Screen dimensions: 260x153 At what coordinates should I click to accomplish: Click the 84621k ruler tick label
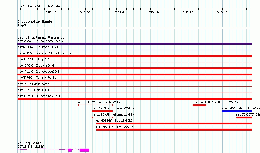pos(188,12)
